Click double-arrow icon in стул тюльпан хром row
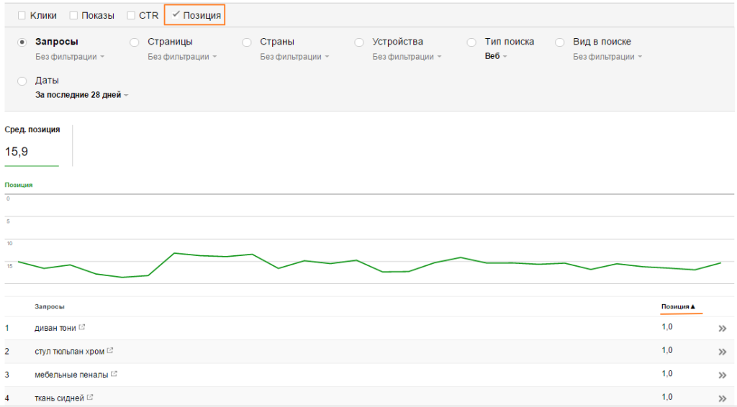The image size is (737, 407). coord(723,352)
